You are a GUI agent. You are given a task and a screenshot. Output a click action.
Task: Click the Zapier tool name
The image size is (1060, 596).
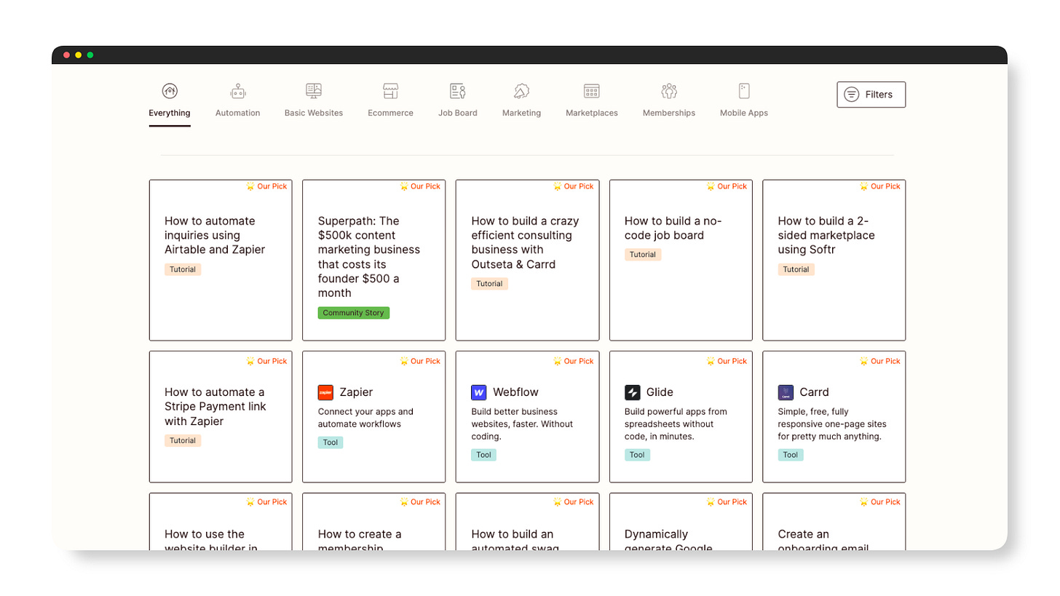356,392
